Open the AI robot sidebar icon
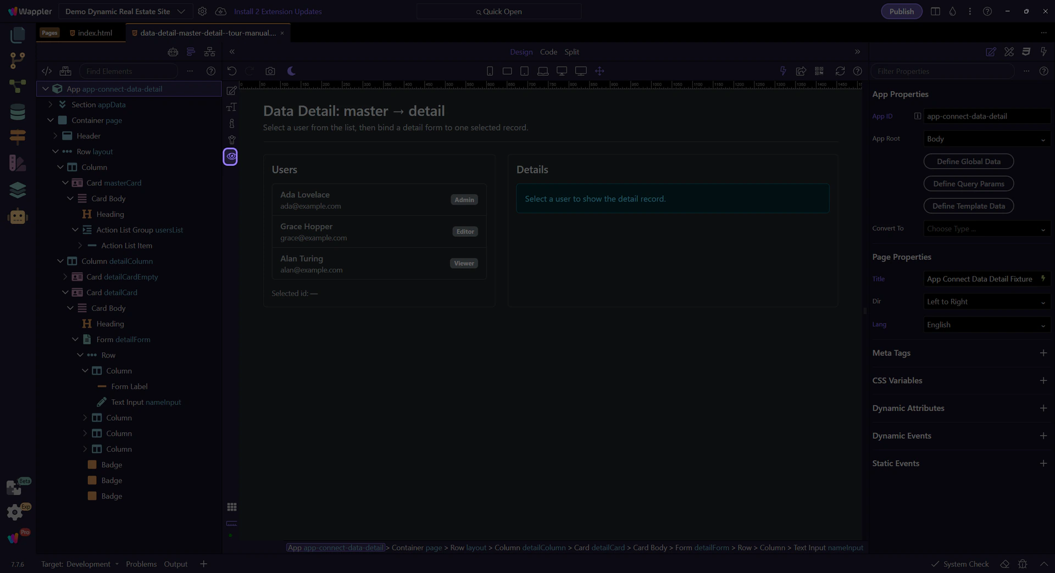 pyautogui.click(x=18, y=216)
